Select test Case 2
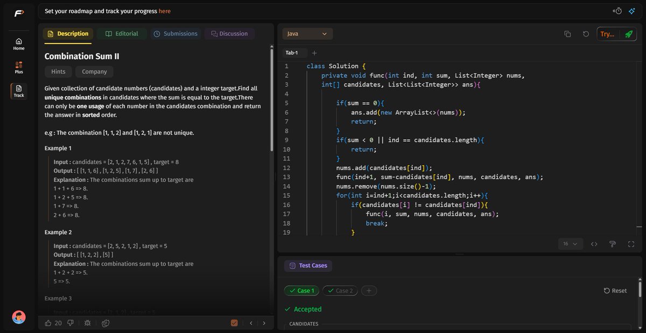This screenshot has width=646, height=333. 340,291
